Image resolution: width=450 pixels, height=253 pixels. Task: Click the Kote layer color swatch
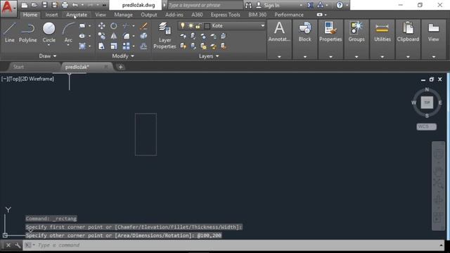[x=207, y=26]
